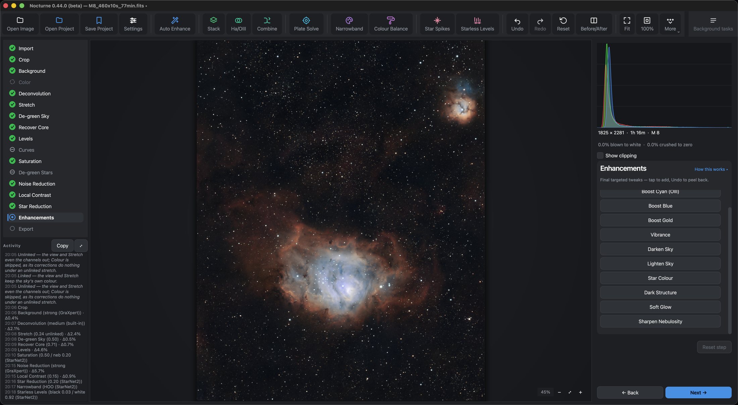Viewport: 738px width, 405px height.
Task: Go Back to previous step
Action: (630, 392)
